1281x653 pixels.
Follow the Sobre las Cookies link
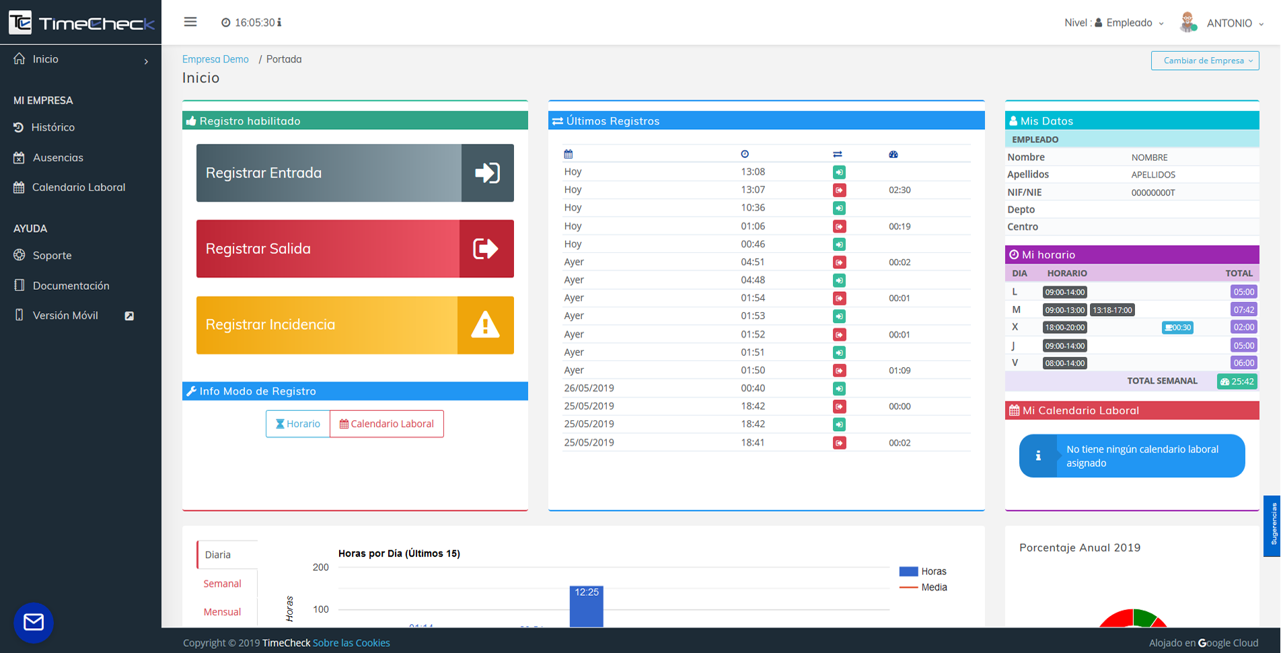pos(351,643)
